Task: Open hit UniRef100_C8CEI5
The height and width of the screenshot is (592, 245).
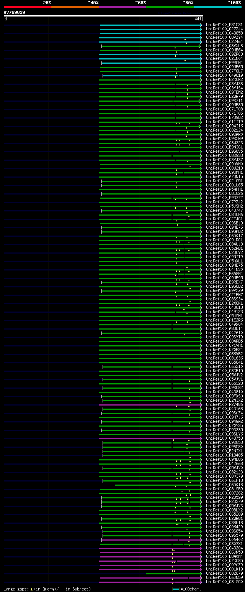Action: click(x=224, y=371)
